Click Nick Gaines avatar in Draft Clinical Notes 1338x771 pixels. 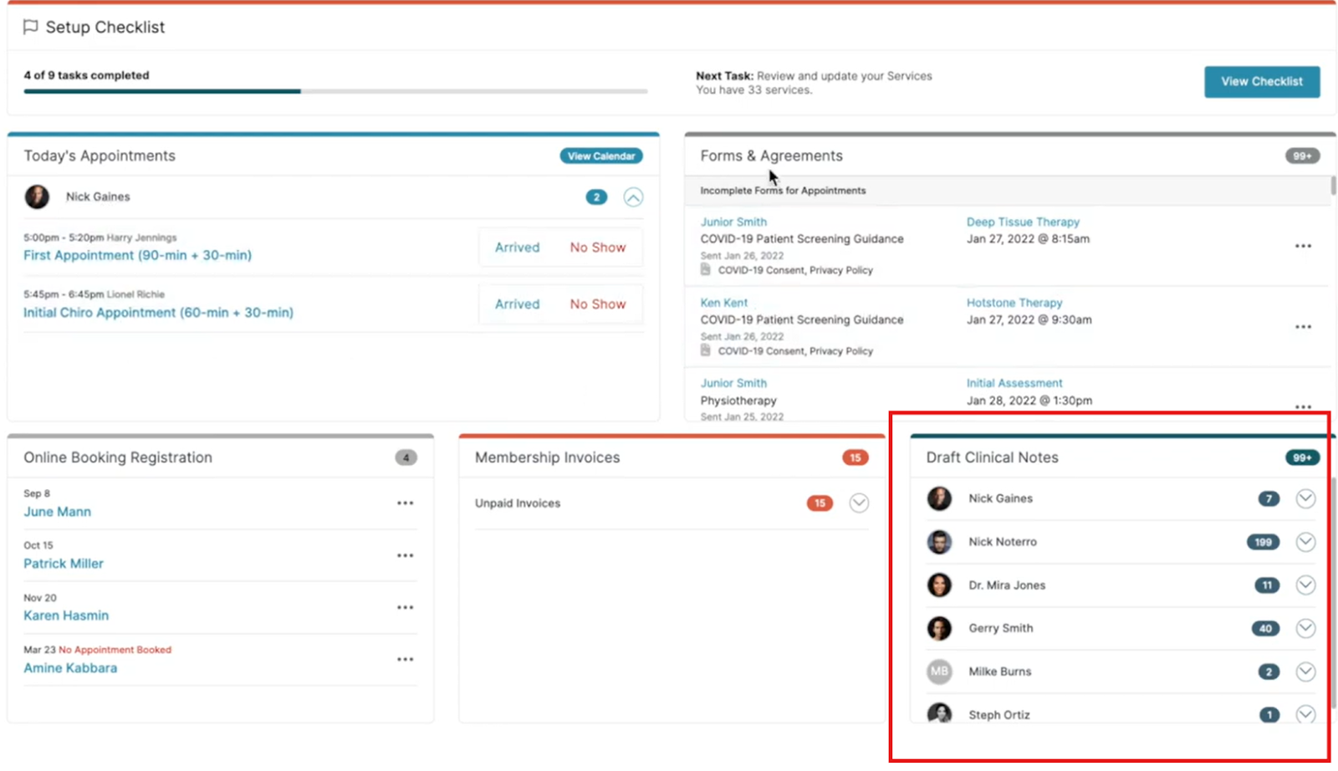939,498
